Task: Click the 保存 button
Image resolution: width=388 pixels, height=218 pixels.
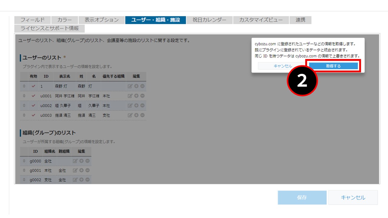Action: click(x=302, y=197)
